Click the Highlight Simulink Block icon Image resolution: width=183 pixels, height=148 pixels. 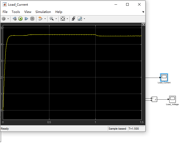(x=41, y=19)
